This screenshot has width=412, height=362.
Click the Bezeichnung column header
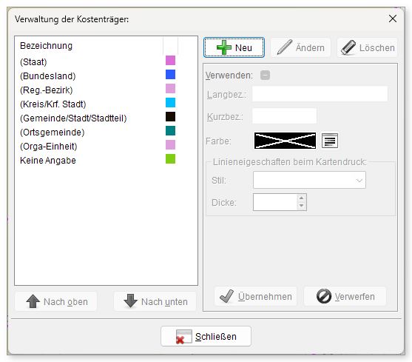pos(90,46)
